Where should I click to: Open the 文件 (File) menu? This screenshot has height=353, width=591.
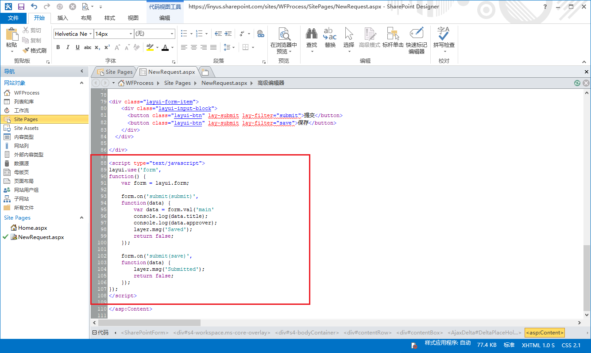point(14,18)
